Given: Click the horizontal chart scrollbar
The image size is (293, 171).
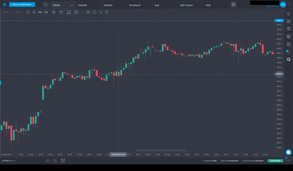Looking at the screenshot, I should pos(161,150).
